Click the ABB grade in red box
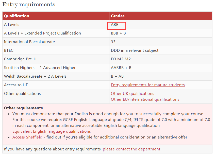Screen dimensions: 215x156 115,25
